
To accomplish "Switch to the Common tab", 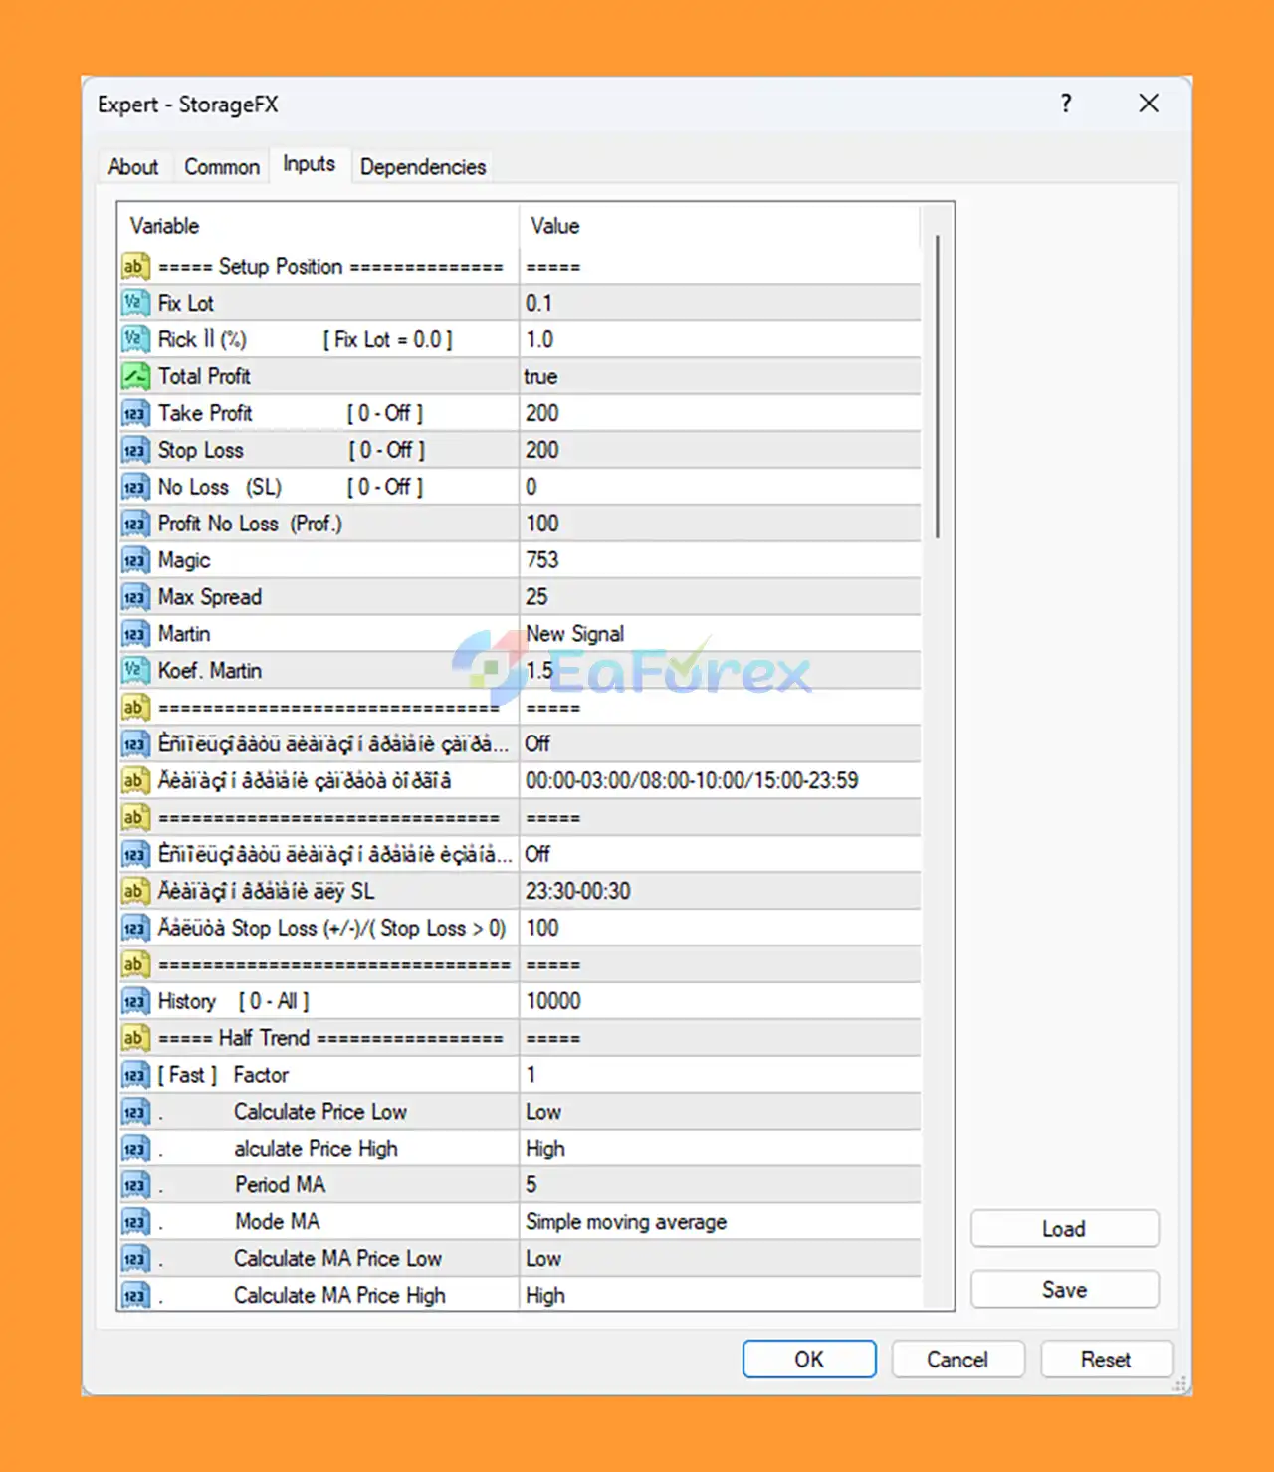I will 222,167.
